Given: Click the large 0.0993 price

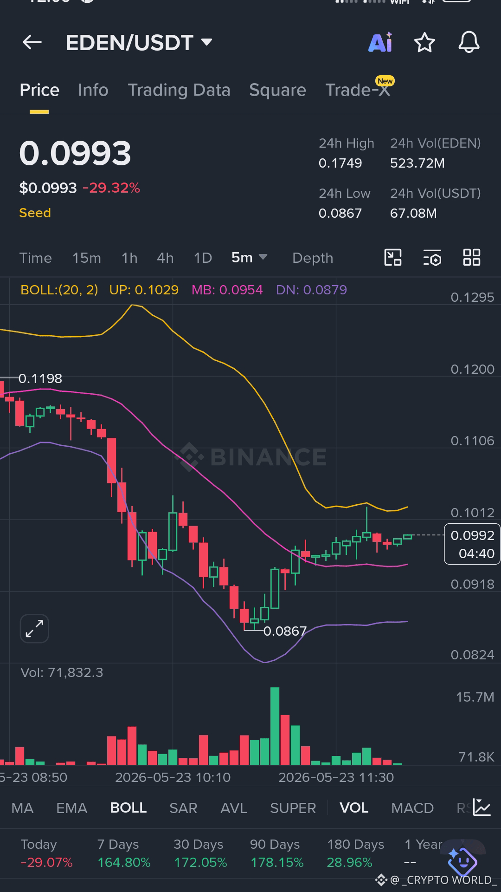Looking at the screenshot, I should pos(75,153).
